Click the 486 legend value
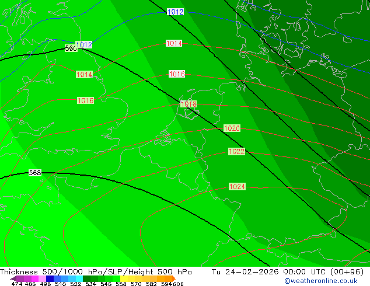Image resolution: width=370 pixels, height=286 pixels. (x=30, y=284)
